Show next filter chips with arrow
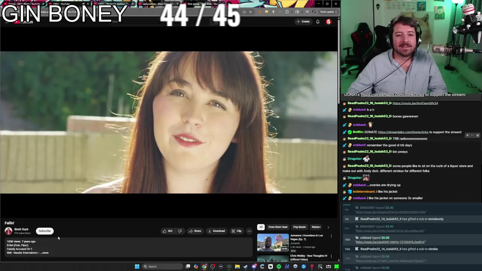Screen dimensions: 482x271 click(328, 227)
